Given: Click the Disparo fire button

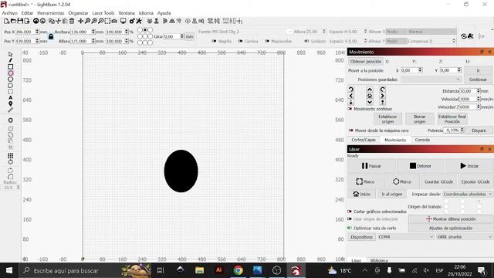Looking at the screenshot, I should (479, 131).
